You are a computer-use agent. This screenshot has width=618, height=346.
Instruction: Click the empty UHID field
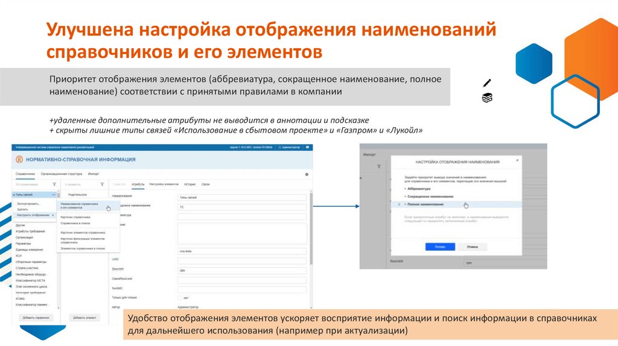241,260
